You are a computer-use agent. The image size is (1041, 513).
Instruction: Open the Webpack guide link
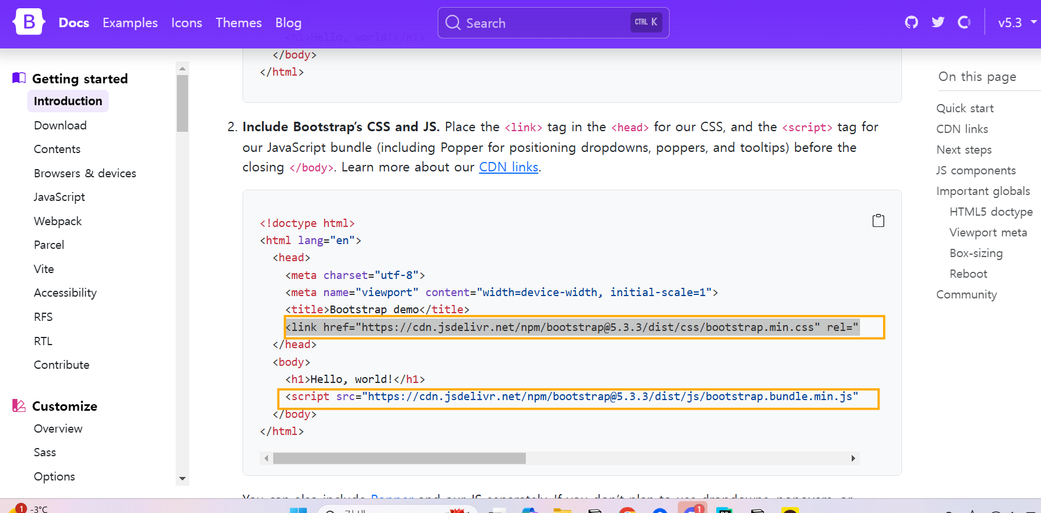click(58, 221)
